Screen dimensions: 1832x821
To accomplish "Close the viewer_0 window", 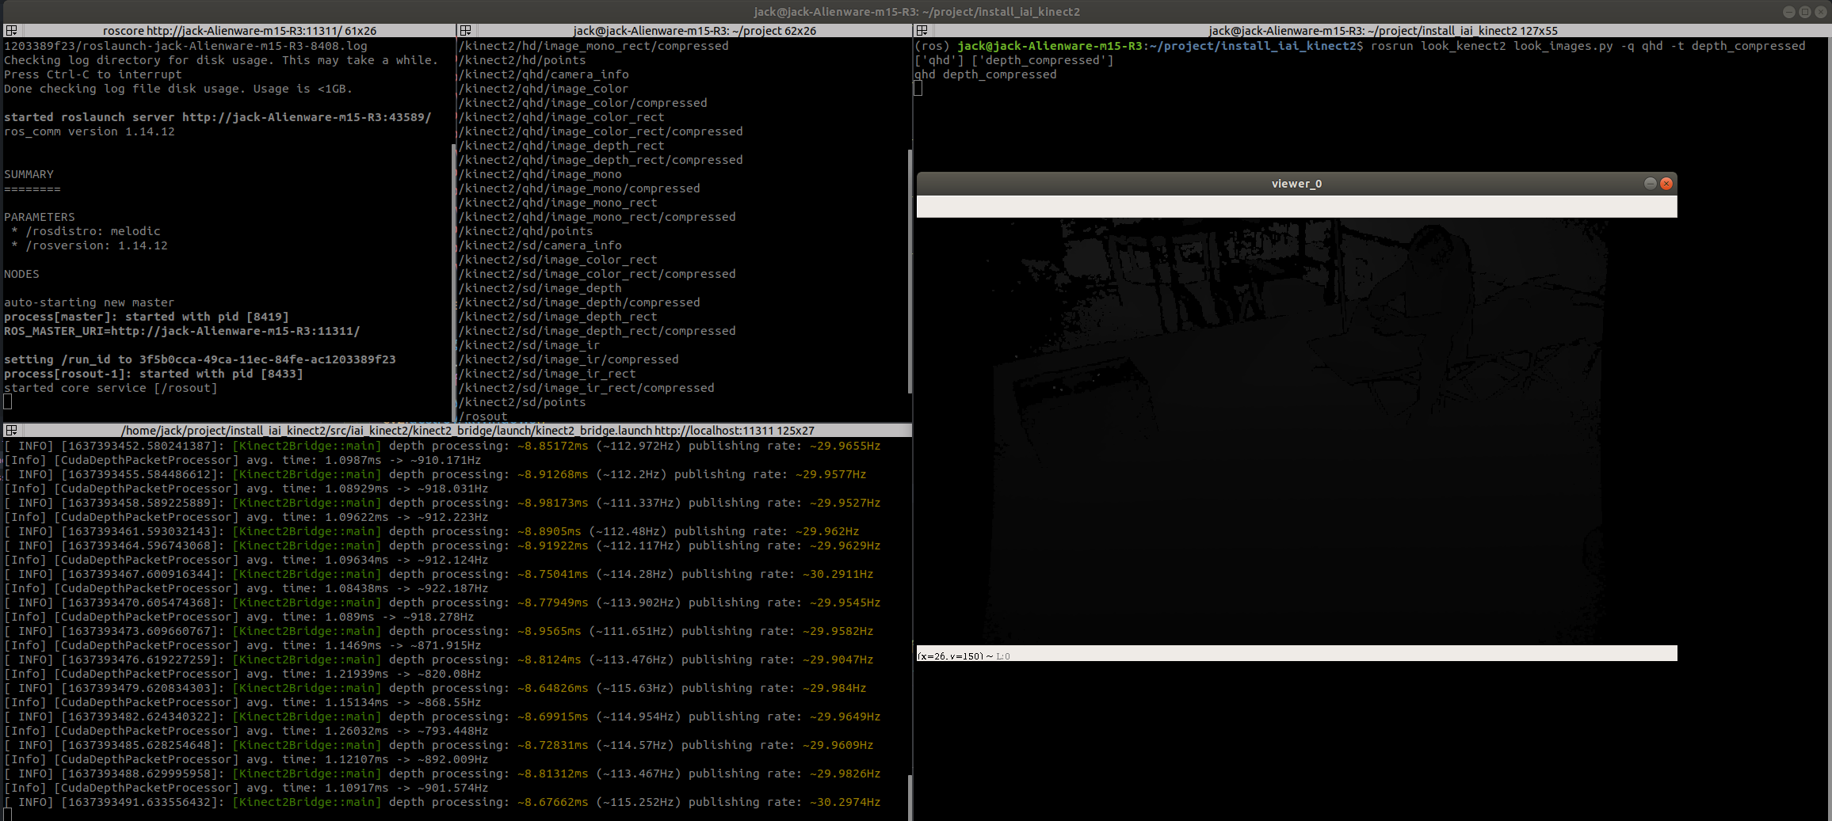I will point(1666,184).
